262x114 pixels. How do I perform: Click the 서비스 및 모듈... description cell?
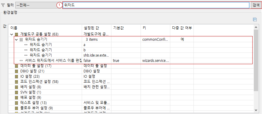[96, 103]
